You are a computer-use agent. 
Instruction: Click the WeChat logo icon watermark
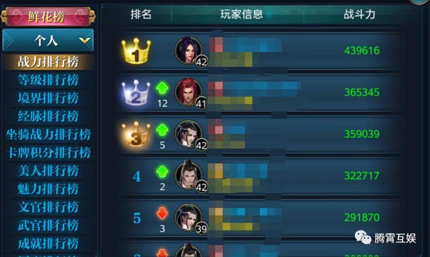(x=363, y=238)
